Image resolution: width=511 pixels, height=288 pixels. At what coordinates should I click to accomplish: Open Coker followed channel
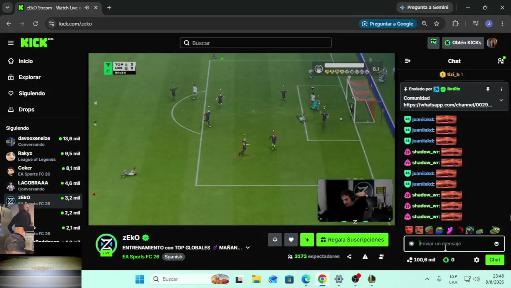click(43, 171)
